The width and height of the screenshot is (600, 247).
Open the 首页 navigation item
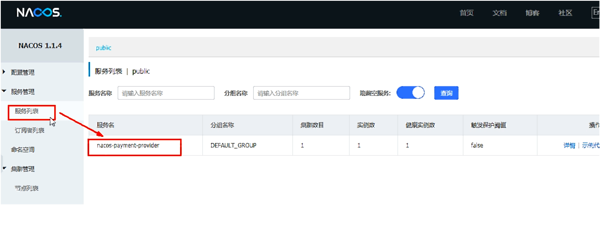(x=466, y=13)
